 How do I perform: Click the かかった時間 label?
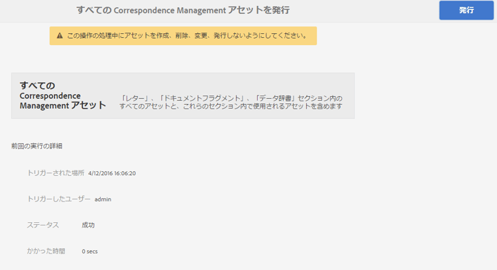click(46, 251)
